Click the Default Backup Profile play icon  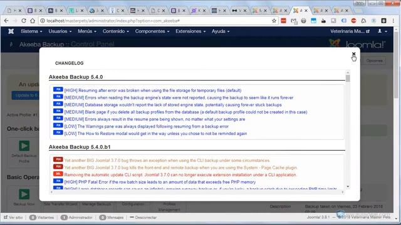coord(24,146)
